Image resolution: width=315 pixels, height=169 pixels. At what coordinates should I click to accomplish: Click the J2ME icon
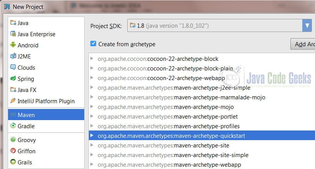tap(13, 56)
